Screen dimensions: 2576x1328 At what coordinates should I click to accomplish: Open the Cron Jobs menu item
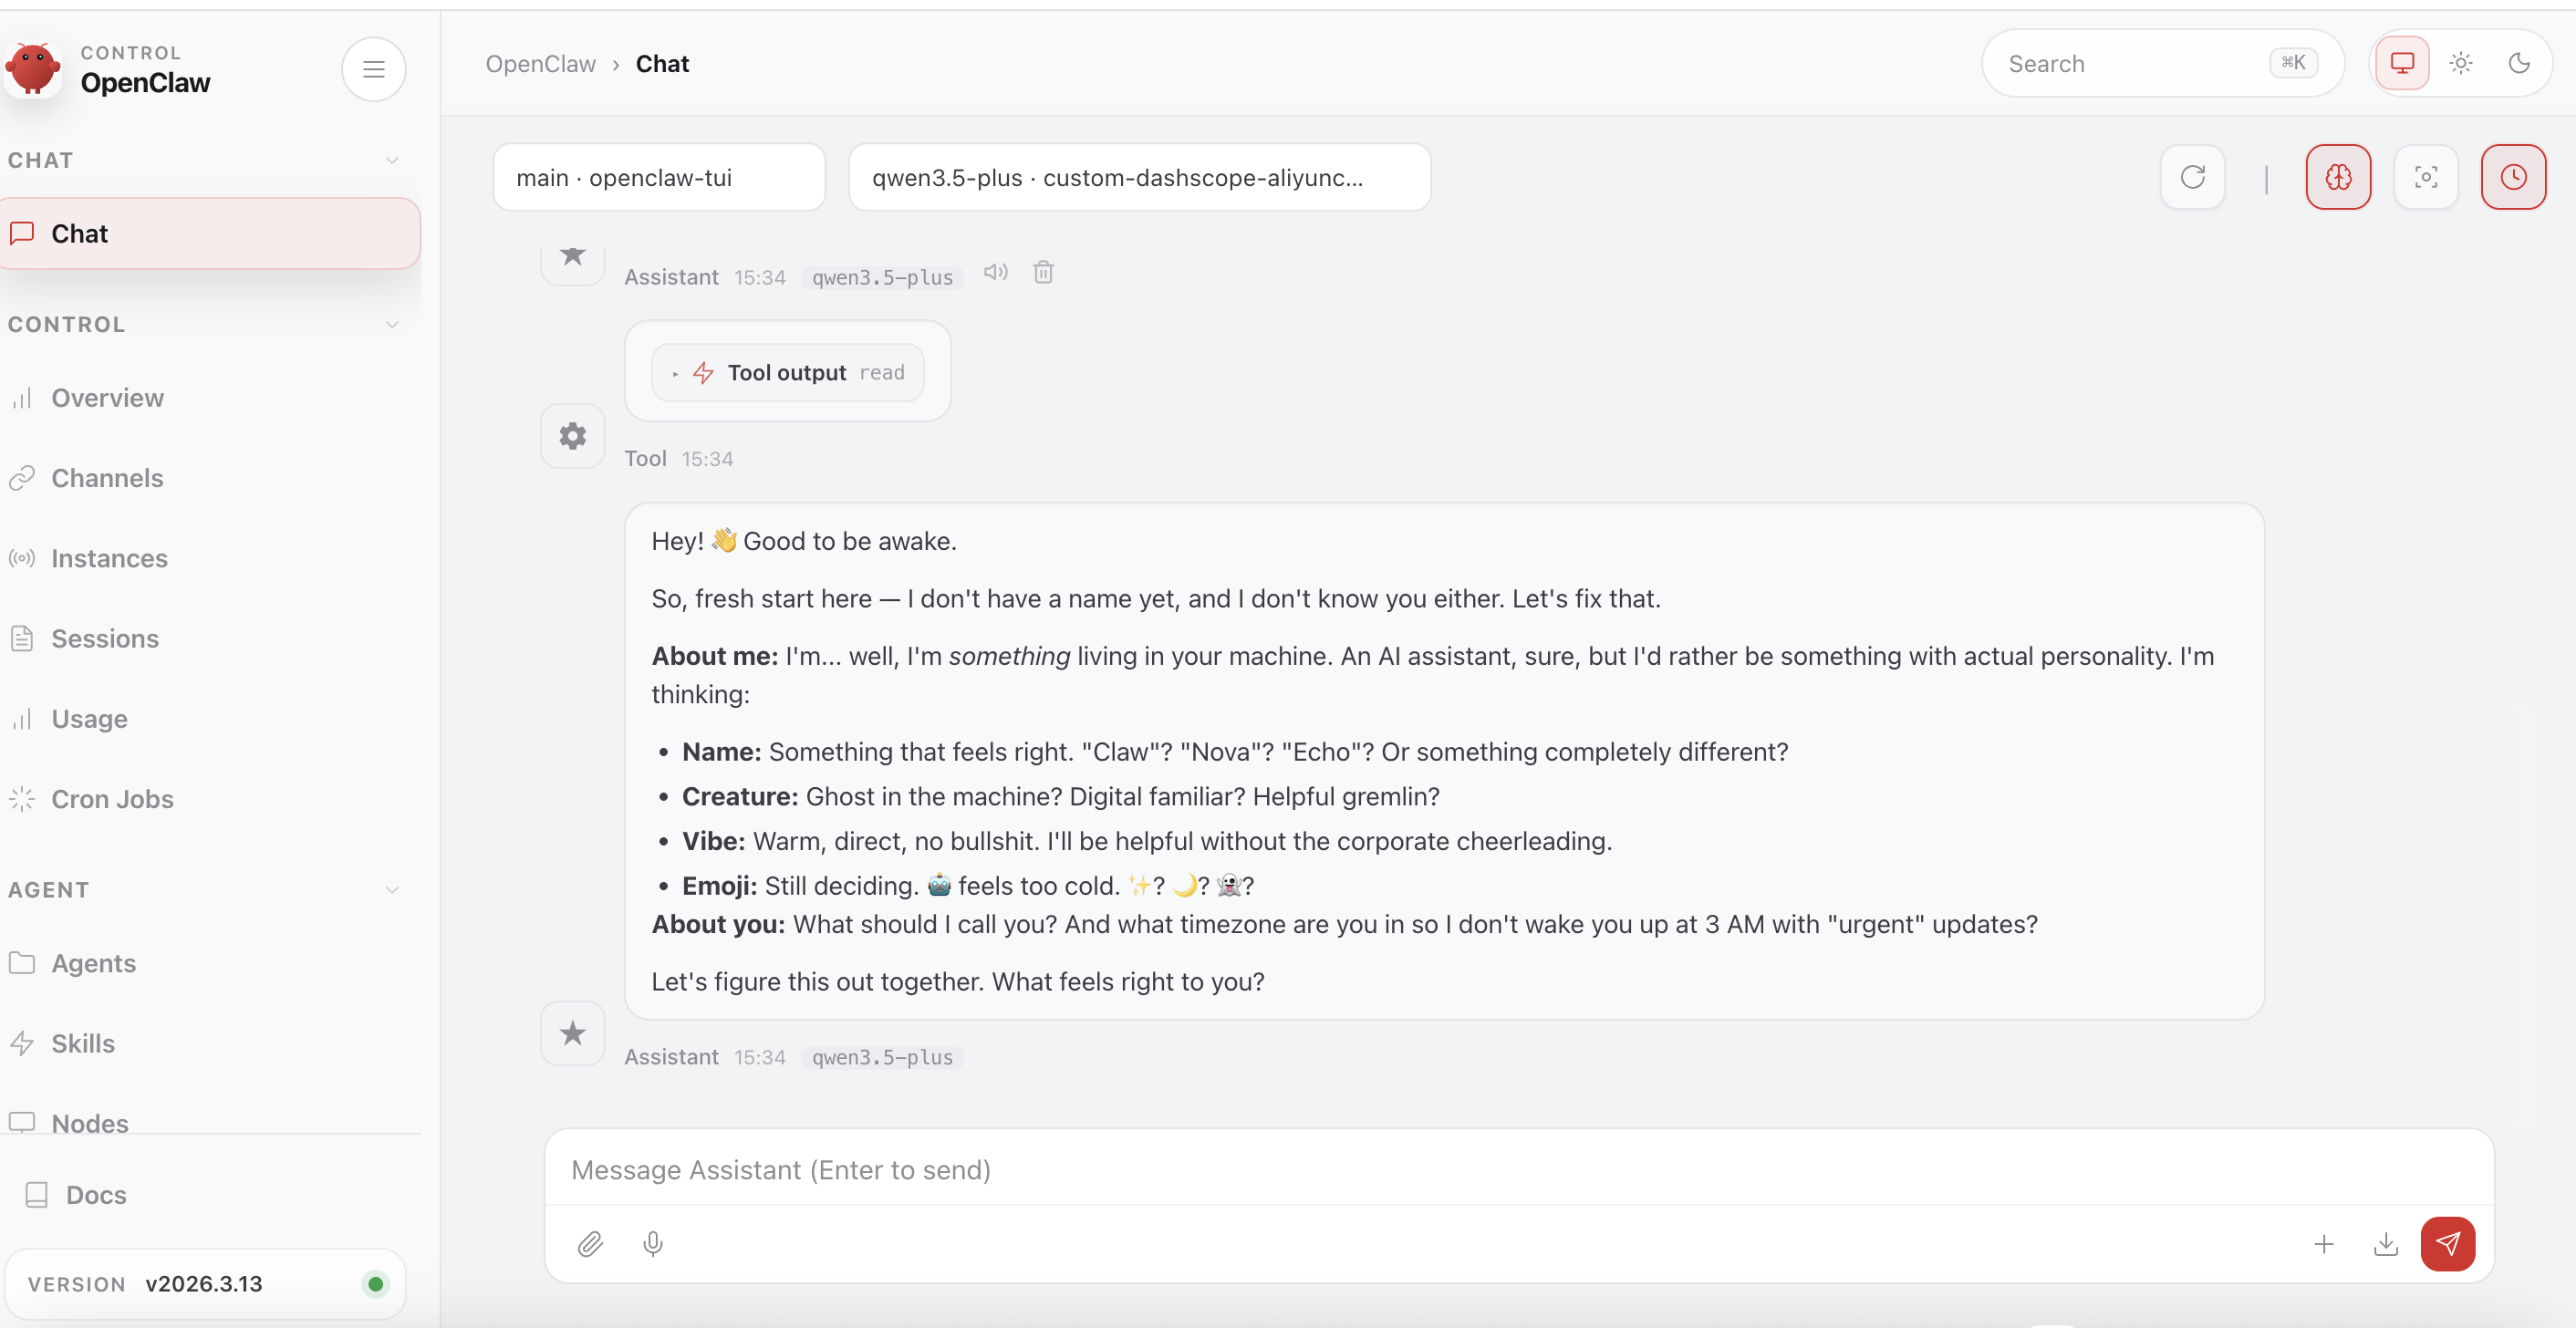point(112,798)
